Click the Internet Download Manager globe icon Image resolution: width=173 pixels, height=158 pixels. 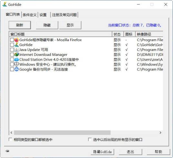(x=16, y=54)
